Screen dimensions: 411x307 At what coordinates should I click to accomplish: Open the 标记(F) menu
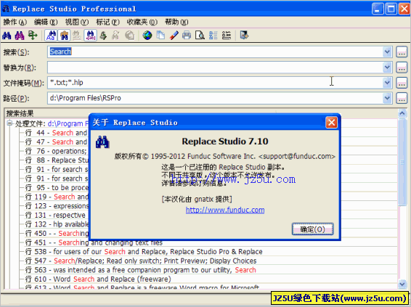107,22
